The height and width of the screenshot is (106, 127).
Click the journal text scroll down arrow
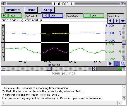coord(124,99)
